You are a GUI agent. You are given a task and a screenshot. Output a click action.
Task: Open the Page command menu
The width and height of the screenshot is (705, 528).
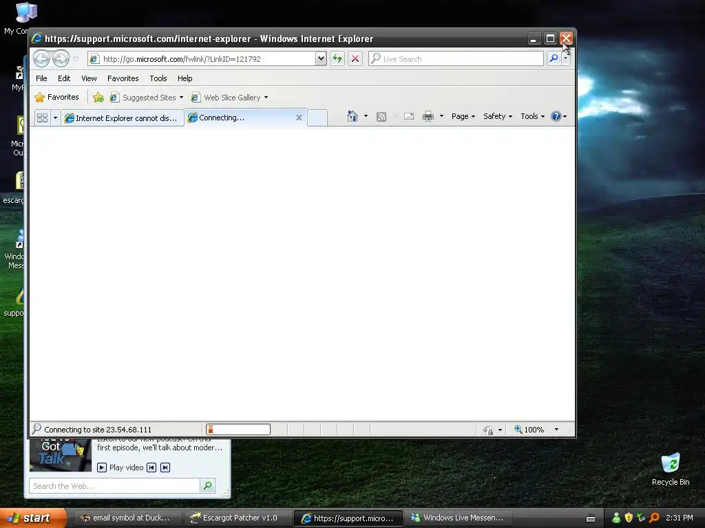pos(463,116)
